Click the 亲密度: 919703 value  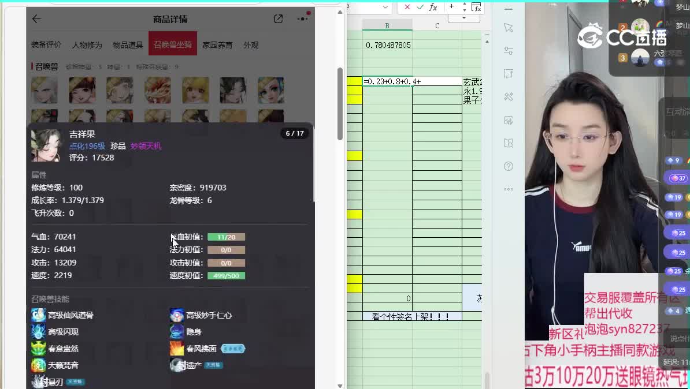tap(198, 188)
